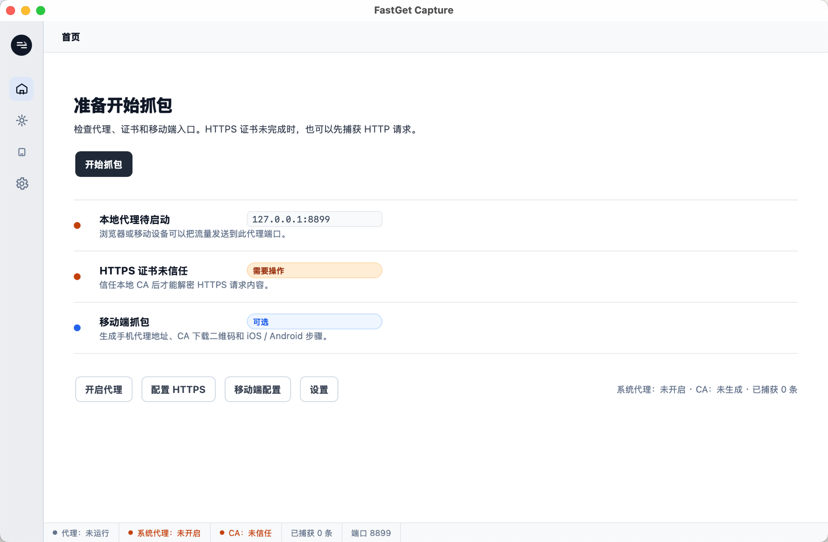The width and height of the screenshot is (828, 542).
Task: Open the capture sidebar icon with sun shape
Action: coord(22,120)
